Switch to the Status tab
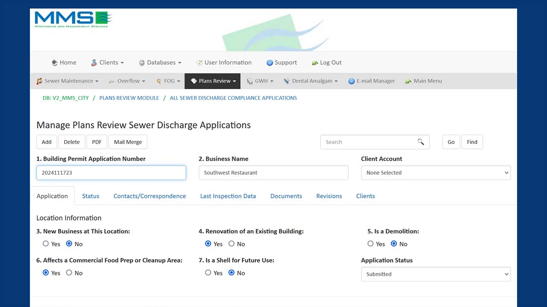Image resolution: width=547 pixels, height=307 pixels. (91, 196)
